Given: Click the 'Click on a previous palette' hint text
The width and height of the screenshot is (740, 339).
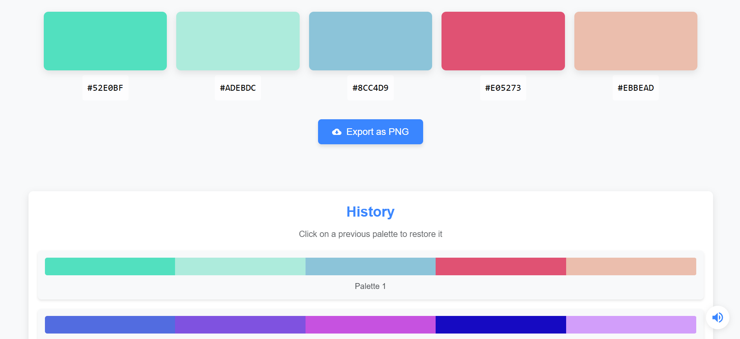Looking at the screenshot, I should 370,234.
